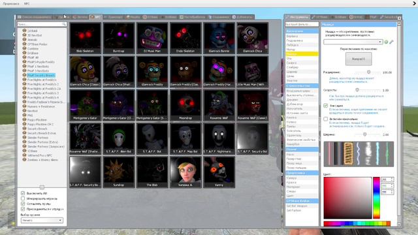Click the NPC category search field
Screen dimensions: 418x235
tap(42, 24)
